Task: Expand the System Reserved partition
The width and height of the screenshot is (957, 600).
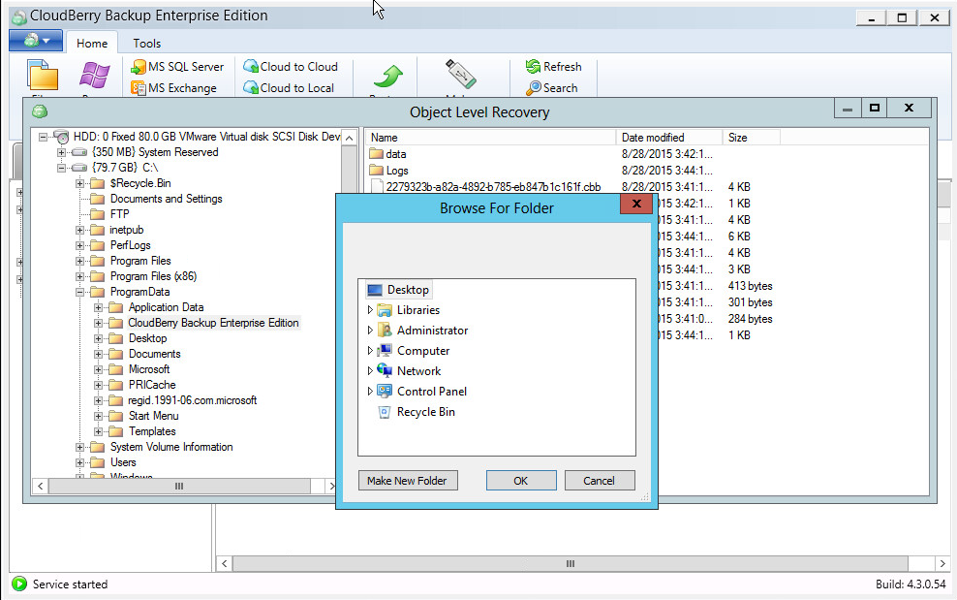Action: pos(61,152)
